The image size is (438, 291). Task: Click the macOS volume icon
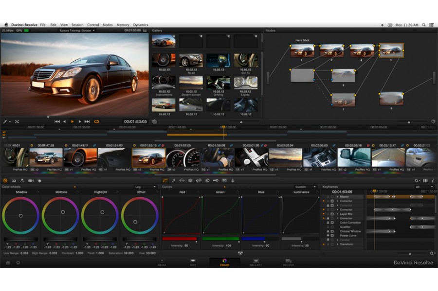coord(382,25)
